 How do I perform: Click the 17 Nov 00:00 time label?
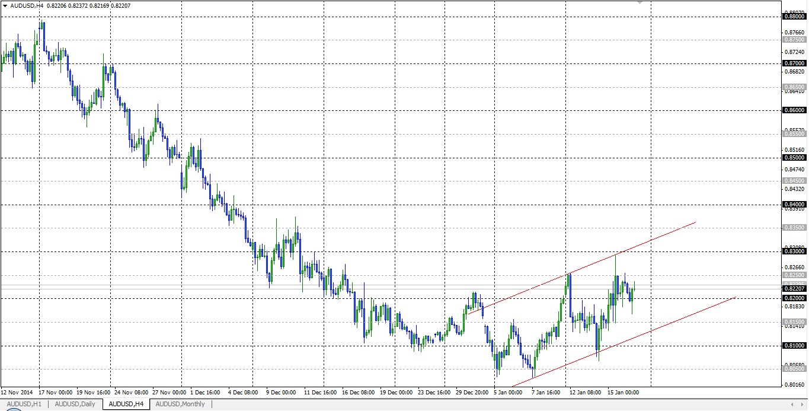[56, 393]
